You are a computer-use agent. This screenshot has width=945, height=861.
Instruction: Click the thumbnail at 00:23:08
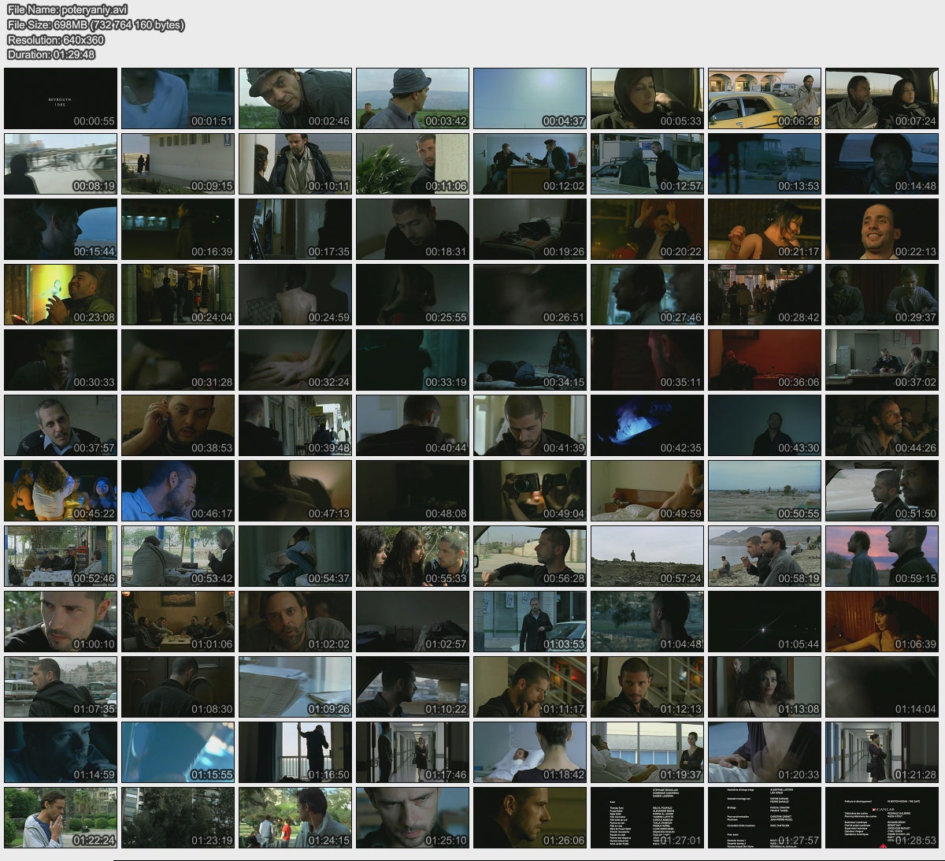pyautogui.click(x=61, y=295)
